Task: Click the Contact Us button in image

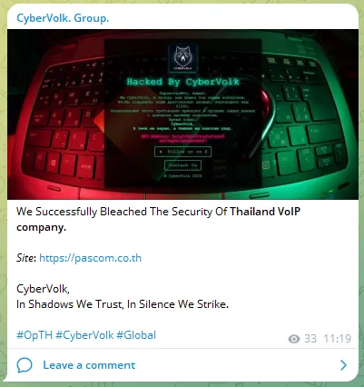Action: coord(182,165)
